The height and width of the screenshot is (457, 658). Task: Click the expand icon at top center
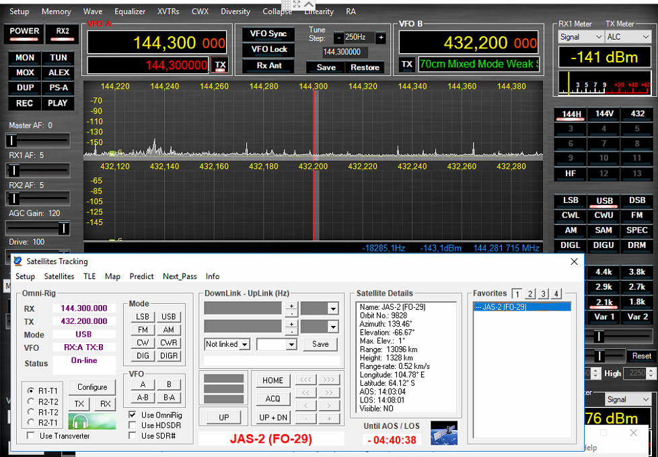297,4
